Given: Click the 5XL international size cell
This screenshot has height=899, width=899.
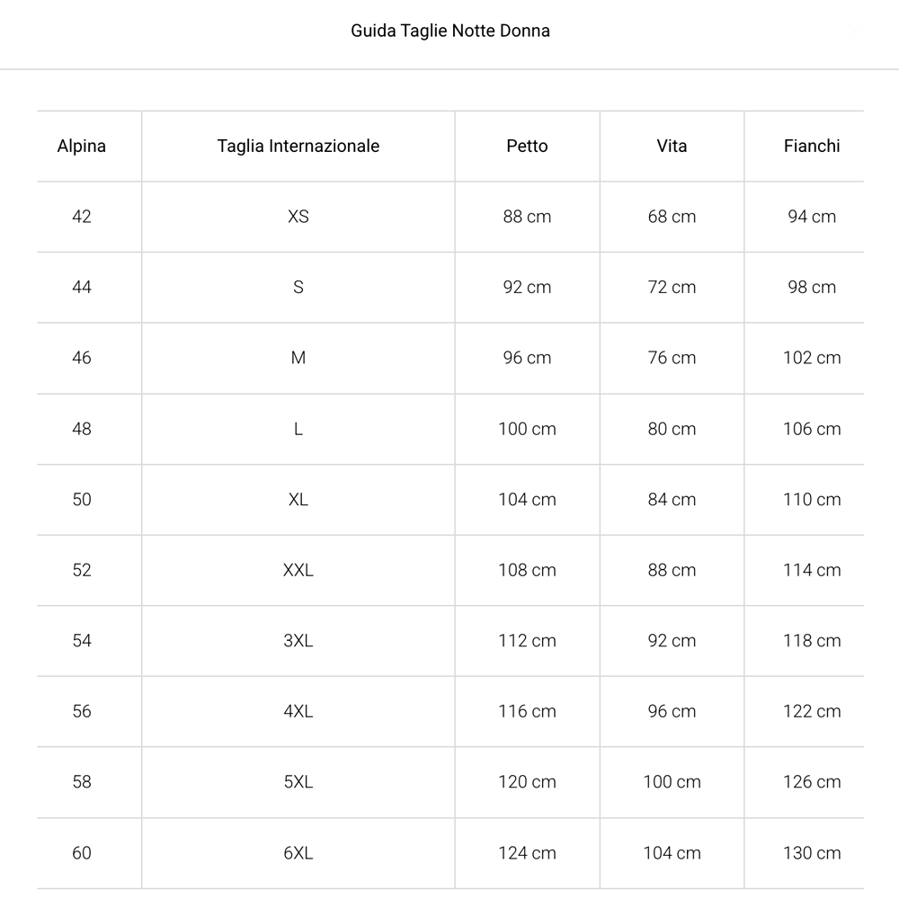Looking at the screenshot, I should [298, 782].
